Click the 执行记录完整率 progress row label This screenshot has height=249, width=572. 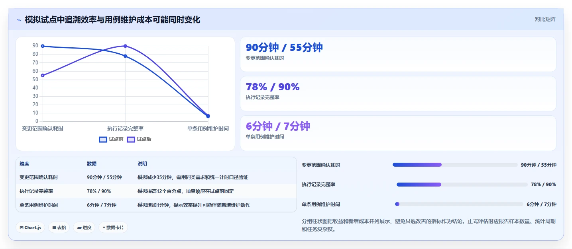(x=318, y=185)
